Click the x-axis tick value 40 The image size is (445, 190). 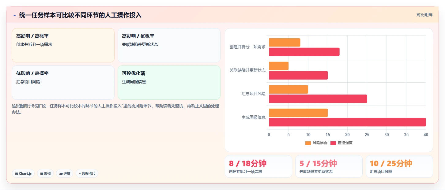pos(426,135)
